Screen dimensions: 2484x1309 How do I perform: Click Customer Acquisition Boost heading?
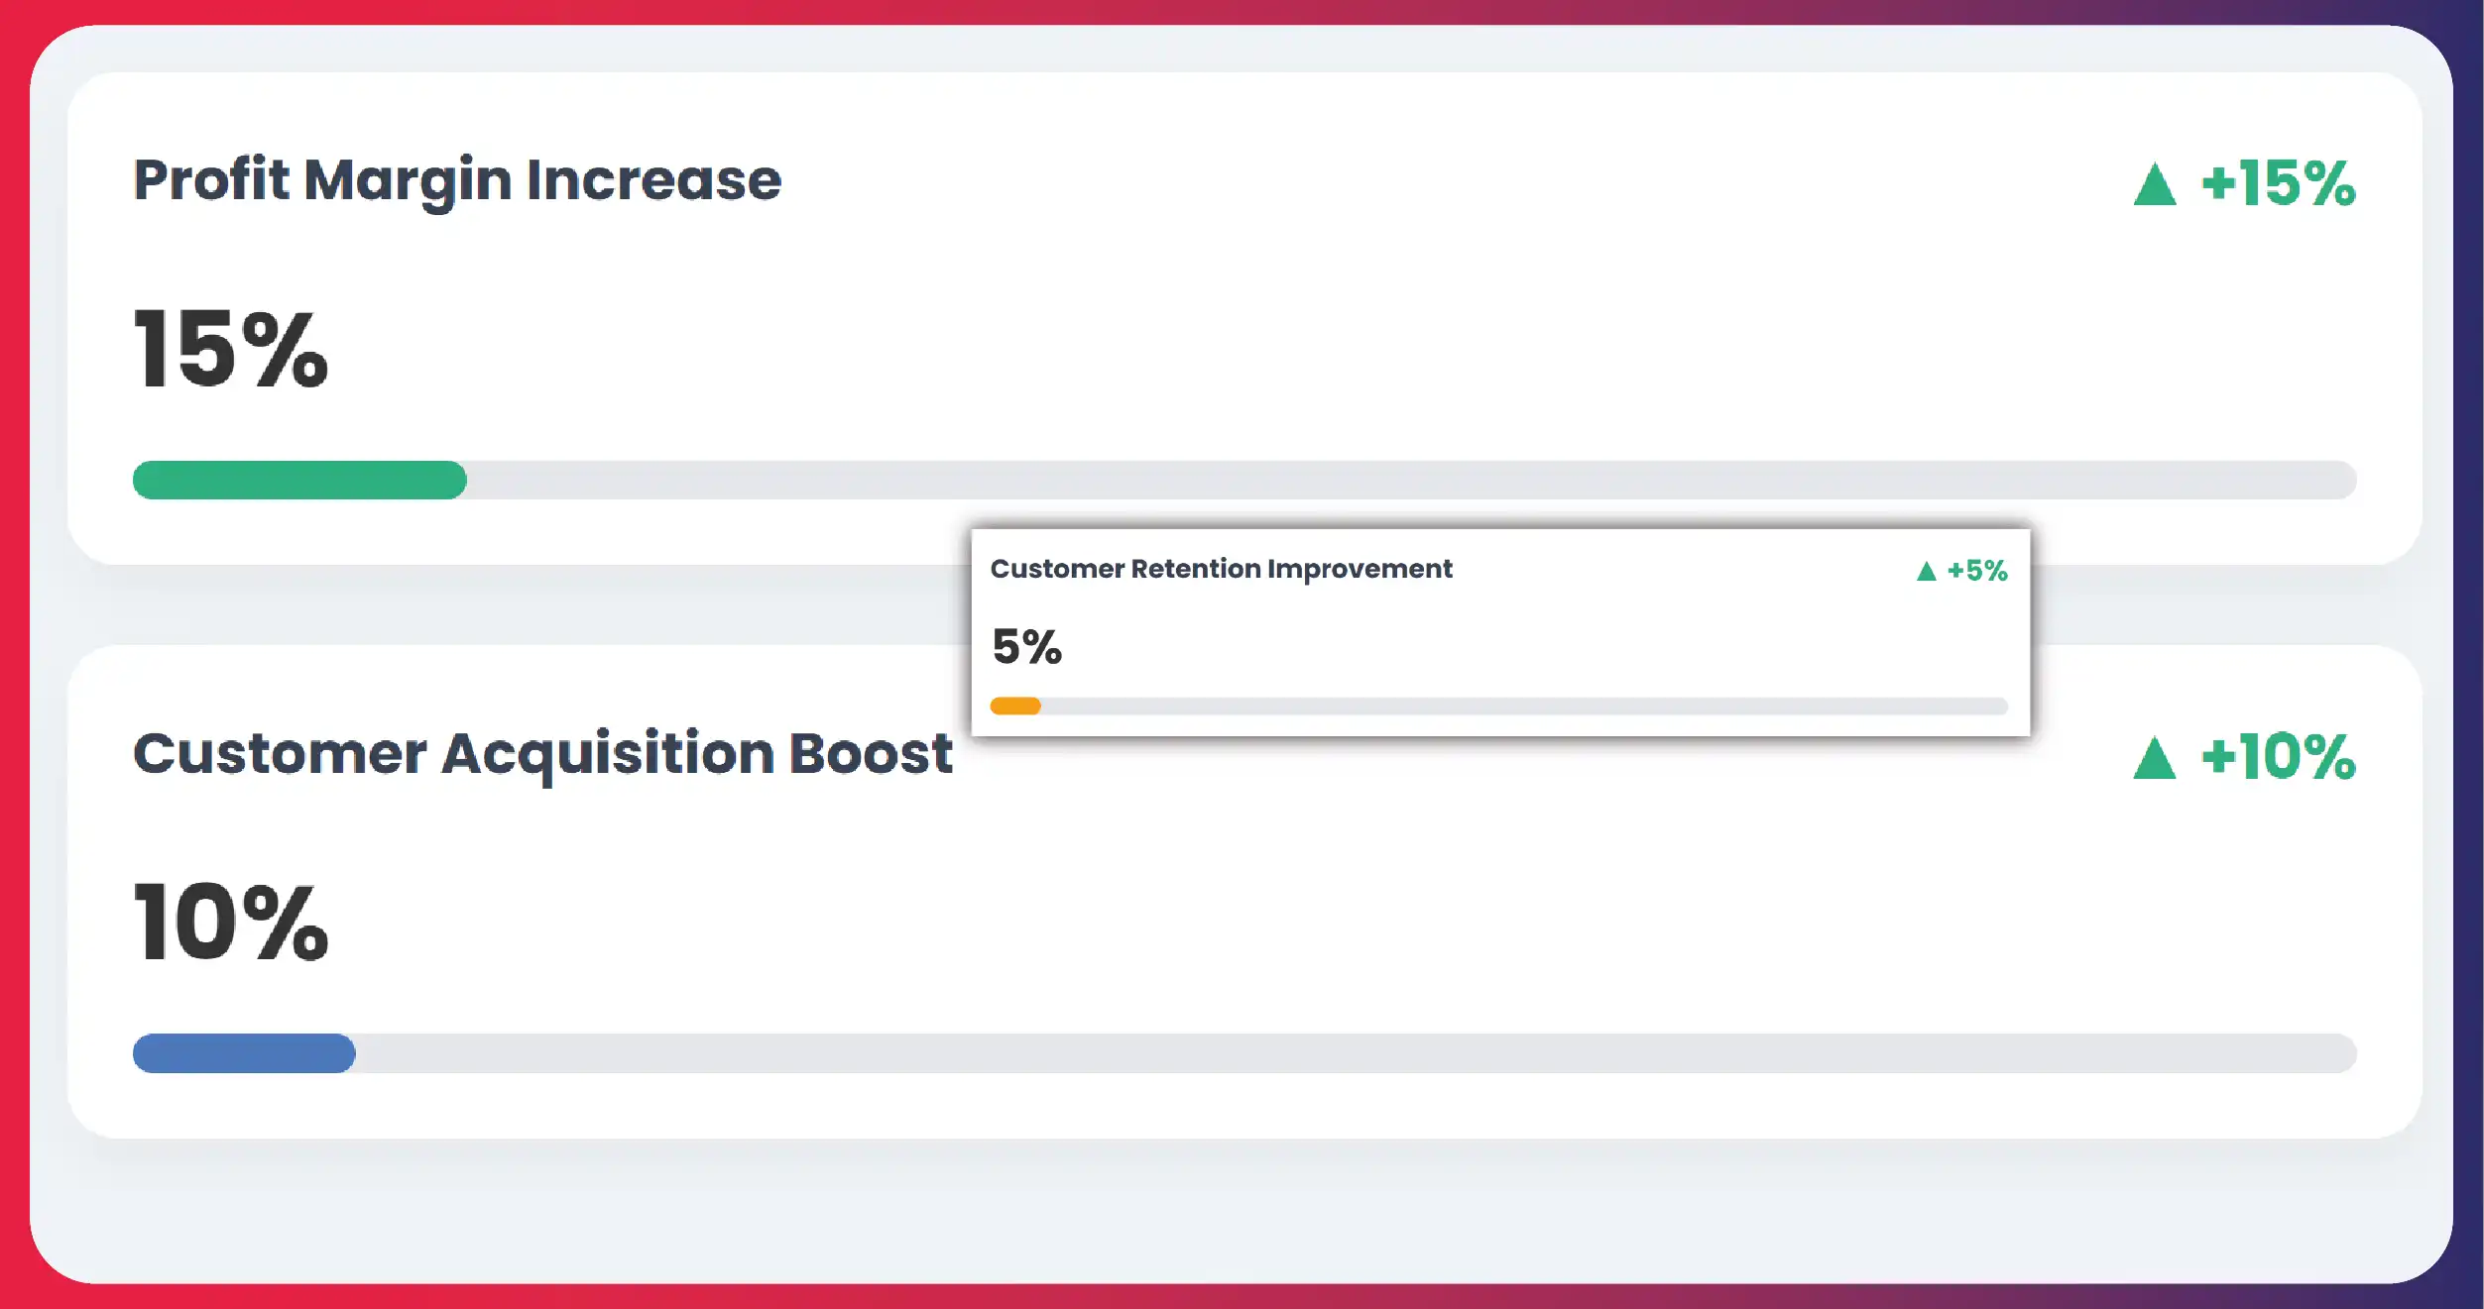coord(542,754)
